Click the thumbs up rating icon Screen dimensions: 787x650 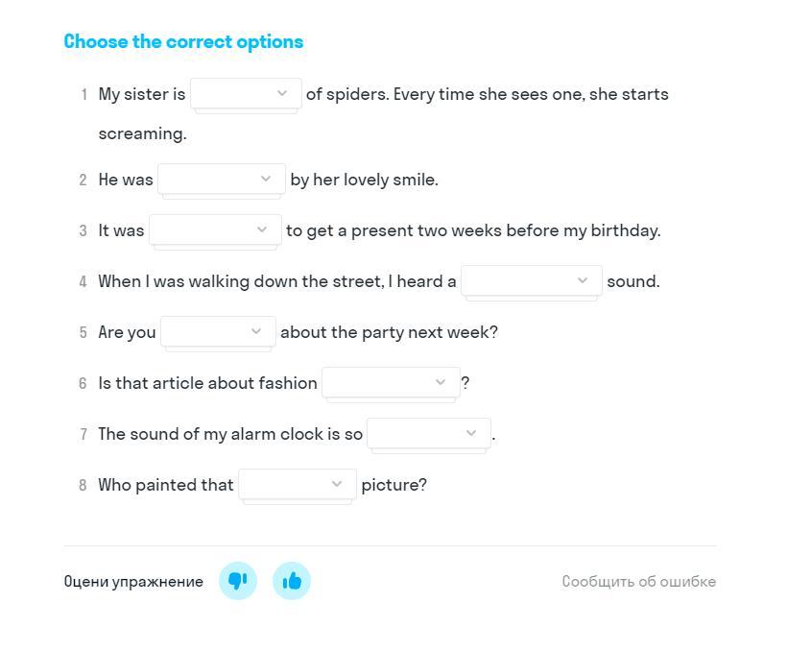(292, 581)
